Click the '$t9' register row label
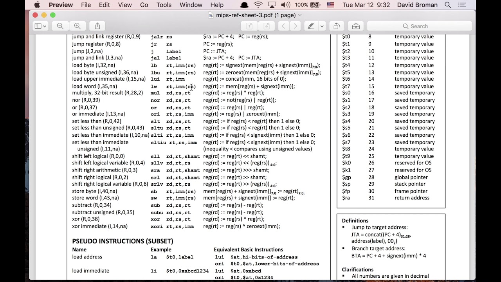 point(346,156)
